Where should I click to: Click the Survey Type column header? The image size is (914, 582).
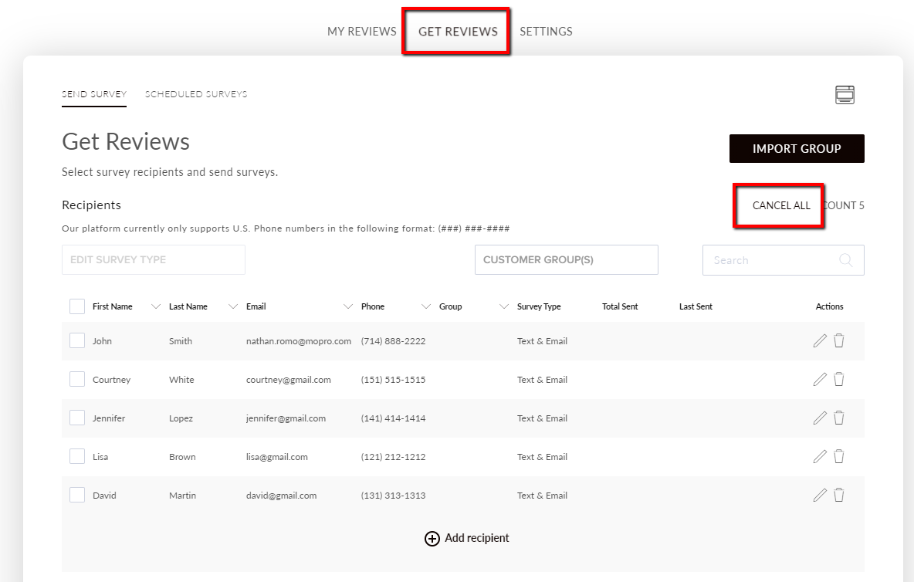pyautogui.click(x=539, y=306)
